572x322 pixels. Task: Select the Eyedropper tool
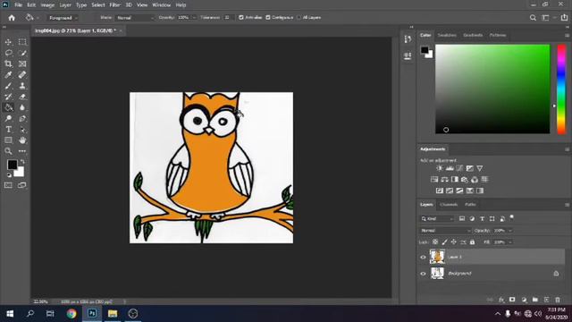8,75
